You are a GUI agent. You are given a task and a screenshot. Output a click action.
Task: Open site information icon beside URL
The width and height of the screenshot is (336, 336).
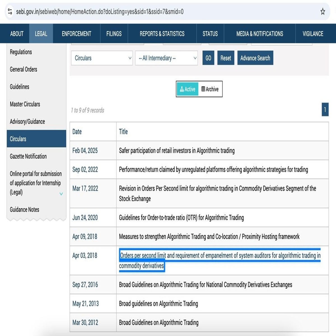pos(10,11)
